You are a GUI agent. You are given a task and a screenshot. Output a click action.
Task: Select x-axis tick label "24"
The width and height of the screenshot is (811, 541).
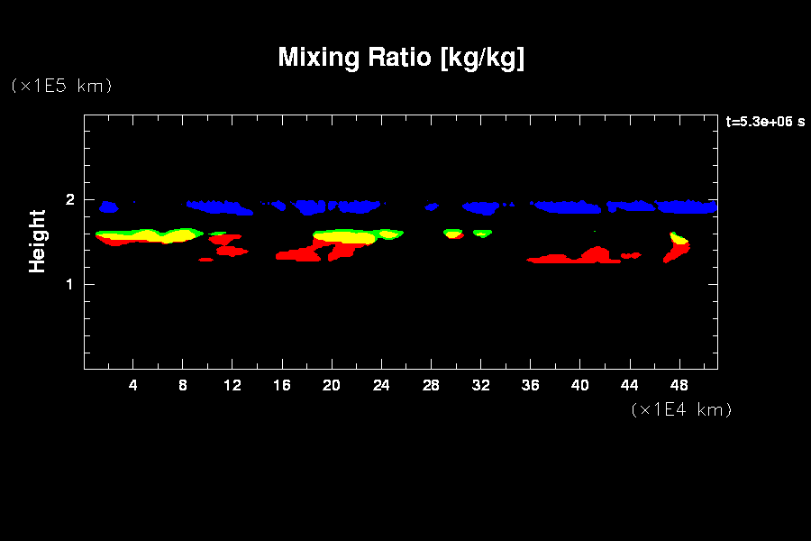click(382, 385)
